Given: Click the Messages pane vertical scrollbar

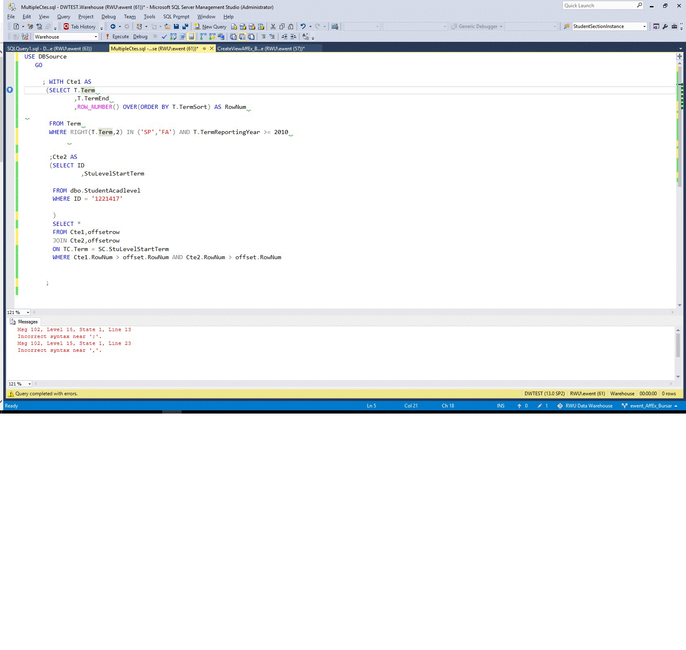Looking at the screenshot, I should point(677,345).
